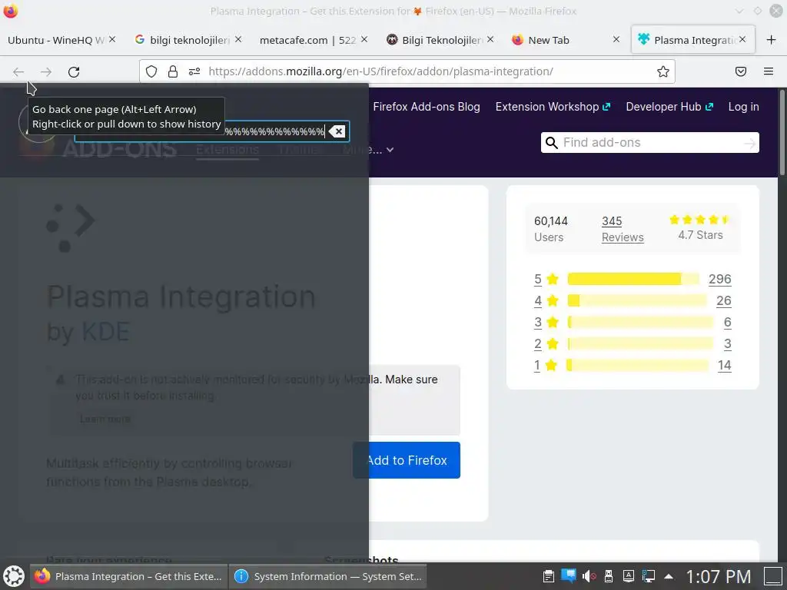
Task: Click the 1:07 PM clock
Action: (x=719, y=576)
